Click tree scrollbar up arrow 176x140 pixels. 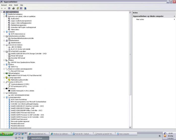pos(130,12)
